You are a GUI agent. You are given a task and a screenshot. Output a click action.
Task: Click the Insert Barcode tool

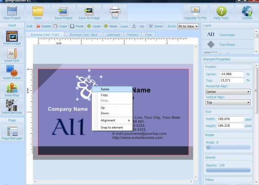click(12, 107)
